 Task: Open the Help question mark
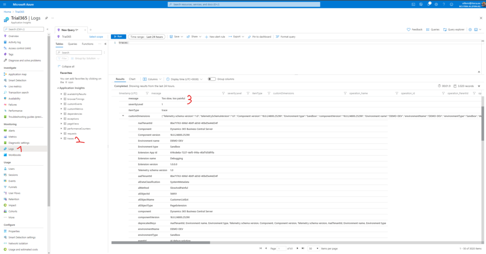tap(444, 4)
